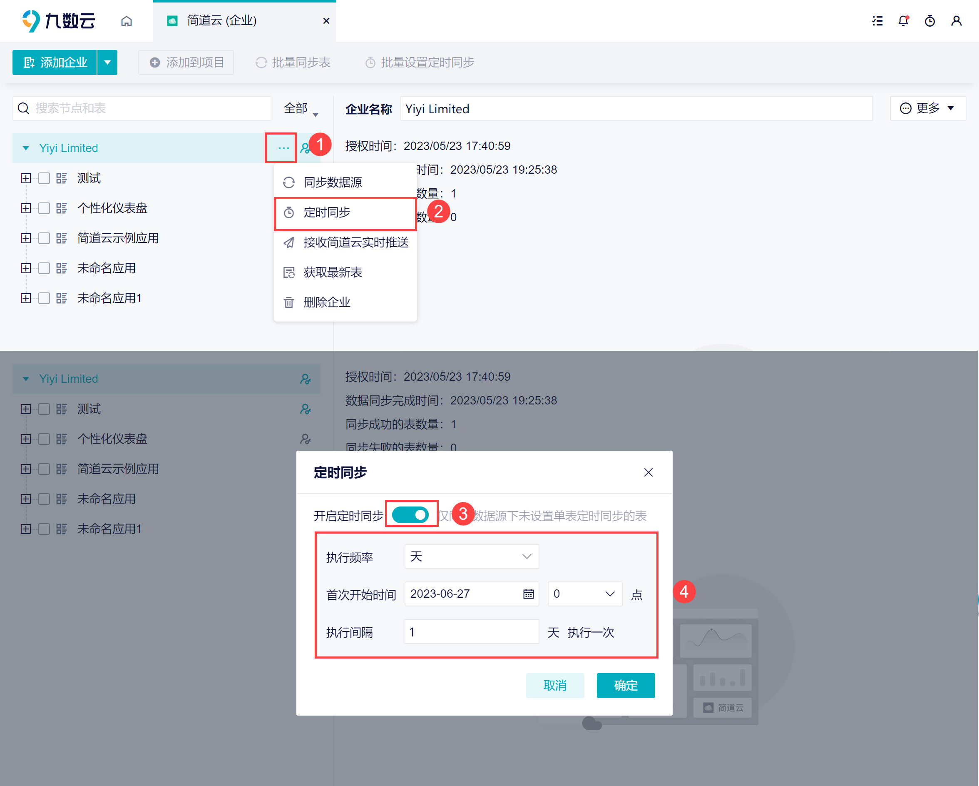Toggle the 开启定时同步 switch
The width and height of the screenshot is (979, 786).
[410, 515]
